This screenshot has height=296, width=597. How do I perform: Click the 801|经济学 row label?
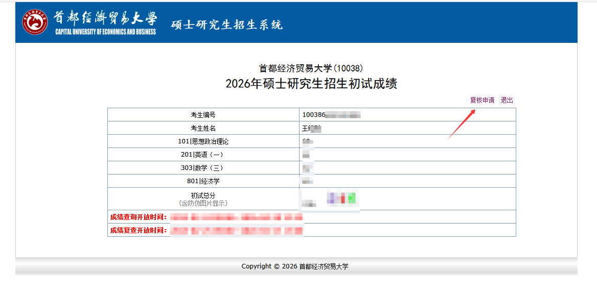[203, 181]
